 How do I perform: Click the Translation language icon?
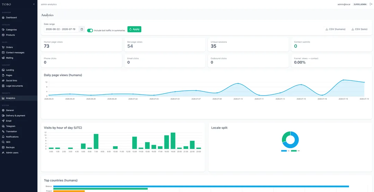(3, 131)
